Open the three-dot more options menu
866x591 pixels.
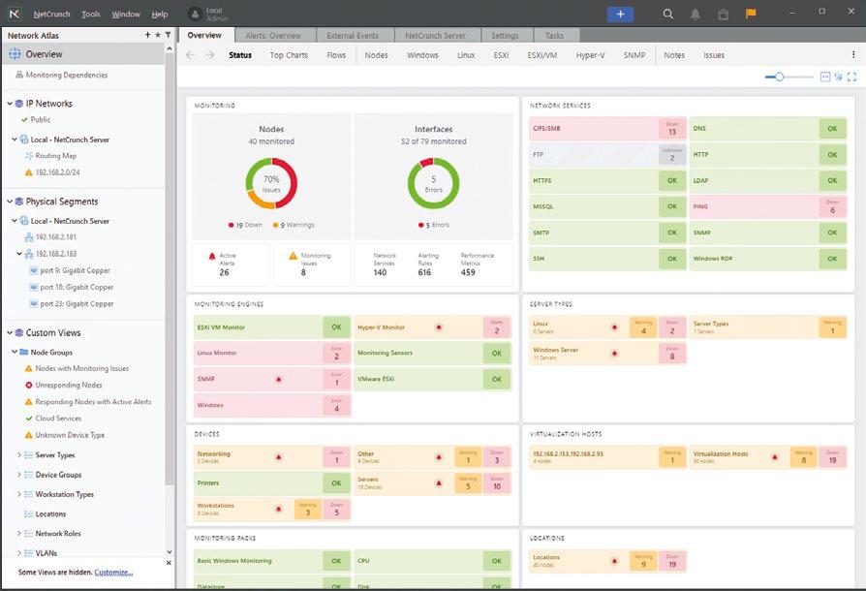click(x=853, y=54)
